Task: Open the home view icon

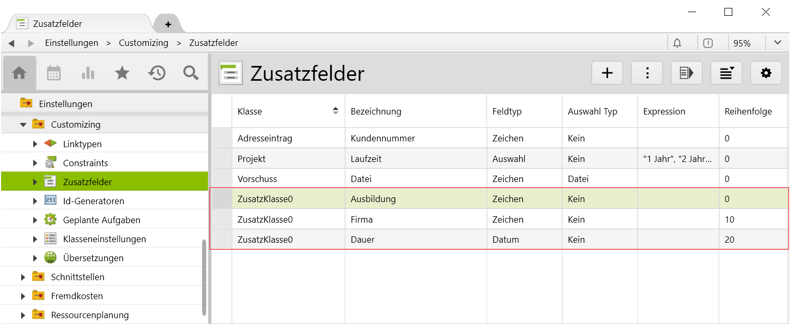Action: point(20,73)
